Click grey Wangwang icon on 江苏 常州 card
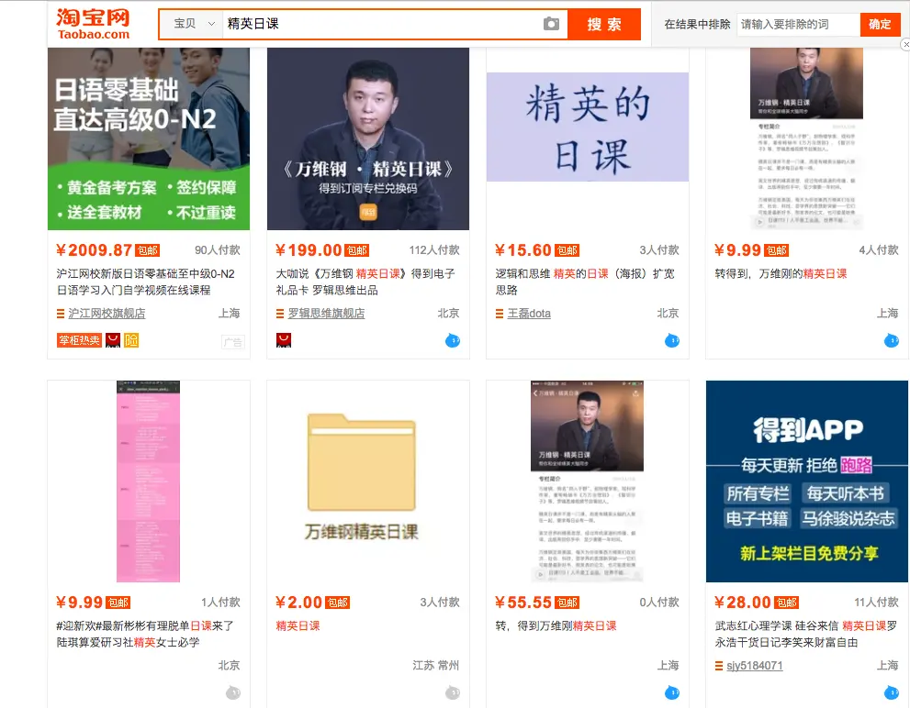The height and width of the screenshot is (708, 910). click(x=453, y=692)
